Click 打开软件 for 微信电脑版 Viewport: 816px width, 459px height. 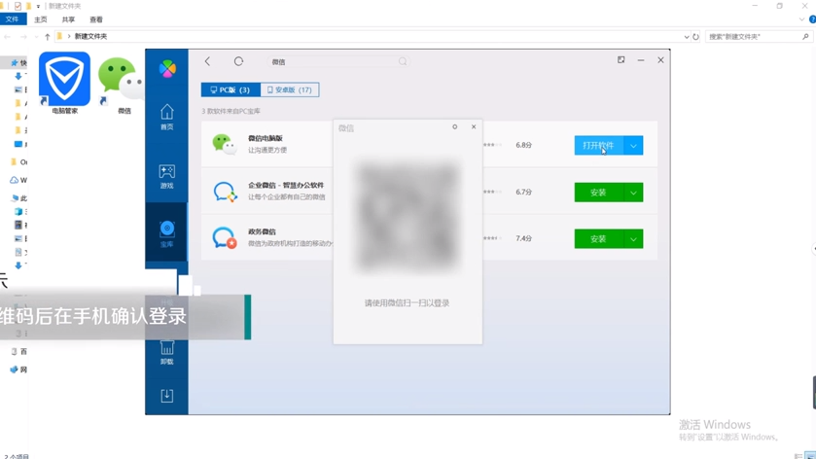(598, 145)
